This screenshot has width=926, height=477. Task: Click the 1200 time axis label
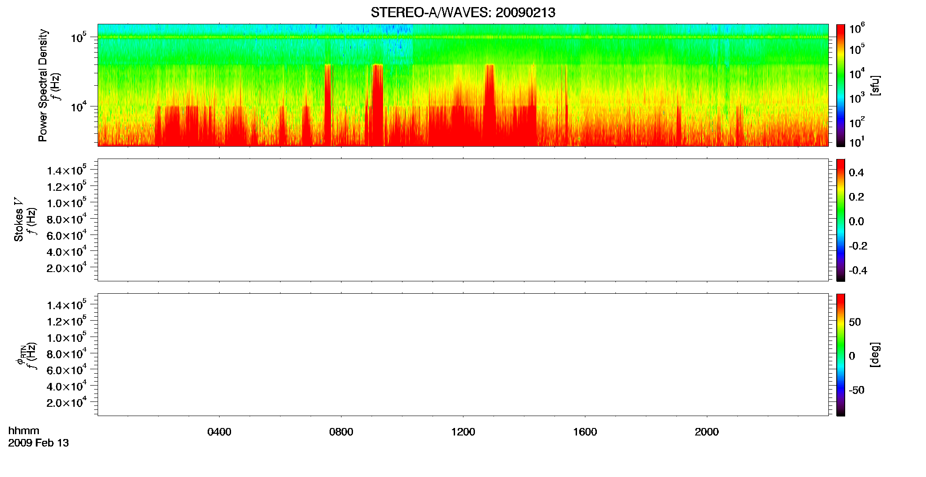tap(463, 432)
